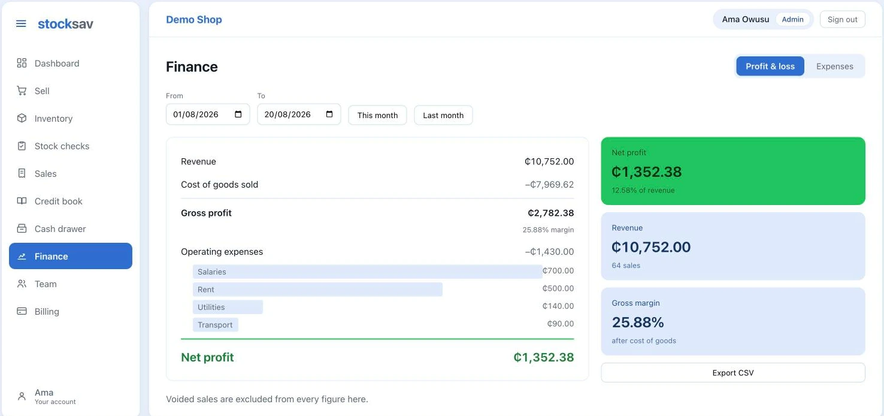The width and height of the screenshot is (884, 416).
Task: Click the Billing card icon
Action: tap(22, 311)
